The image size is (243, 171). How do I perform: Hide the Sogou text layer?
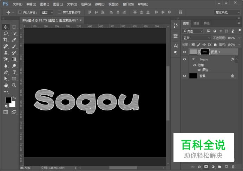click(x=184, y=59)
